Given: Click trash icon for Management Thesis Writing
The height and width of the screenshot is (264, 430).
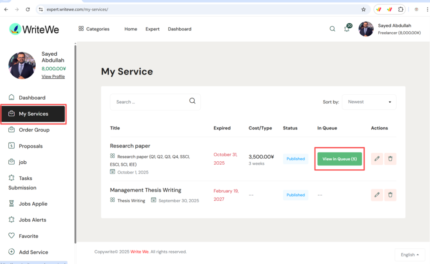Looking at the screenshot, I should click(390, 195).
